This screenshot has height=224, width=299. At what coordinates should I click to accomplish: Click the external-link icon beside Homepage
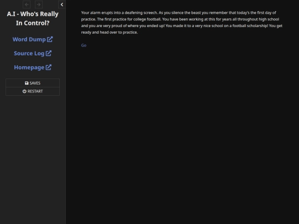tap(49, 67)
